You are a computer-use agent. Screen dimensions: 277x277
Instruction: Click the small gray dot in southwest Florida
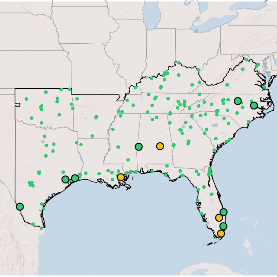pyautogui.click(x=208, y=223)
